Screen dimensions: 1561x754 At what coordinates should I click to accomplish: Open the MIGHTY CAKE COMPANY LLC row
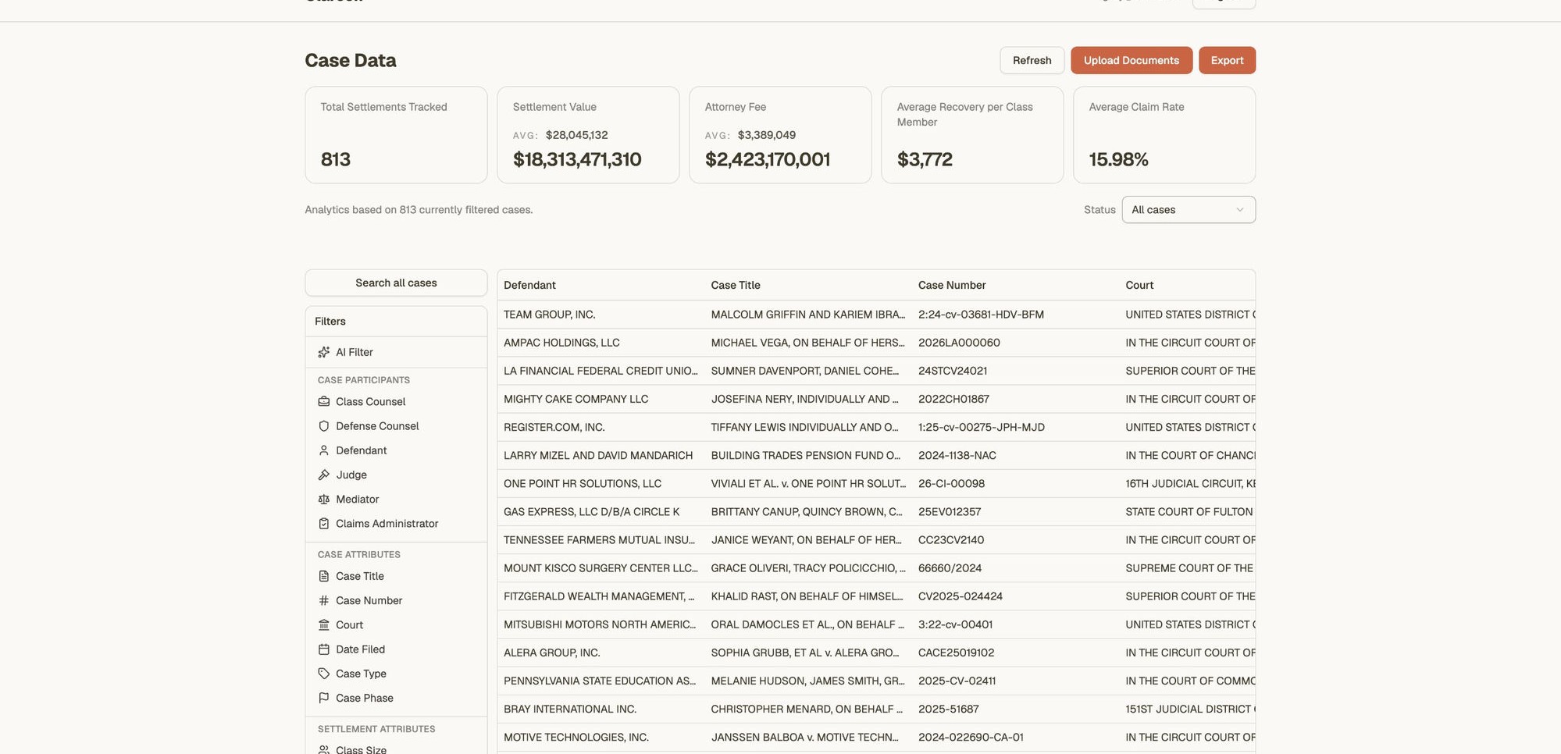876,399
